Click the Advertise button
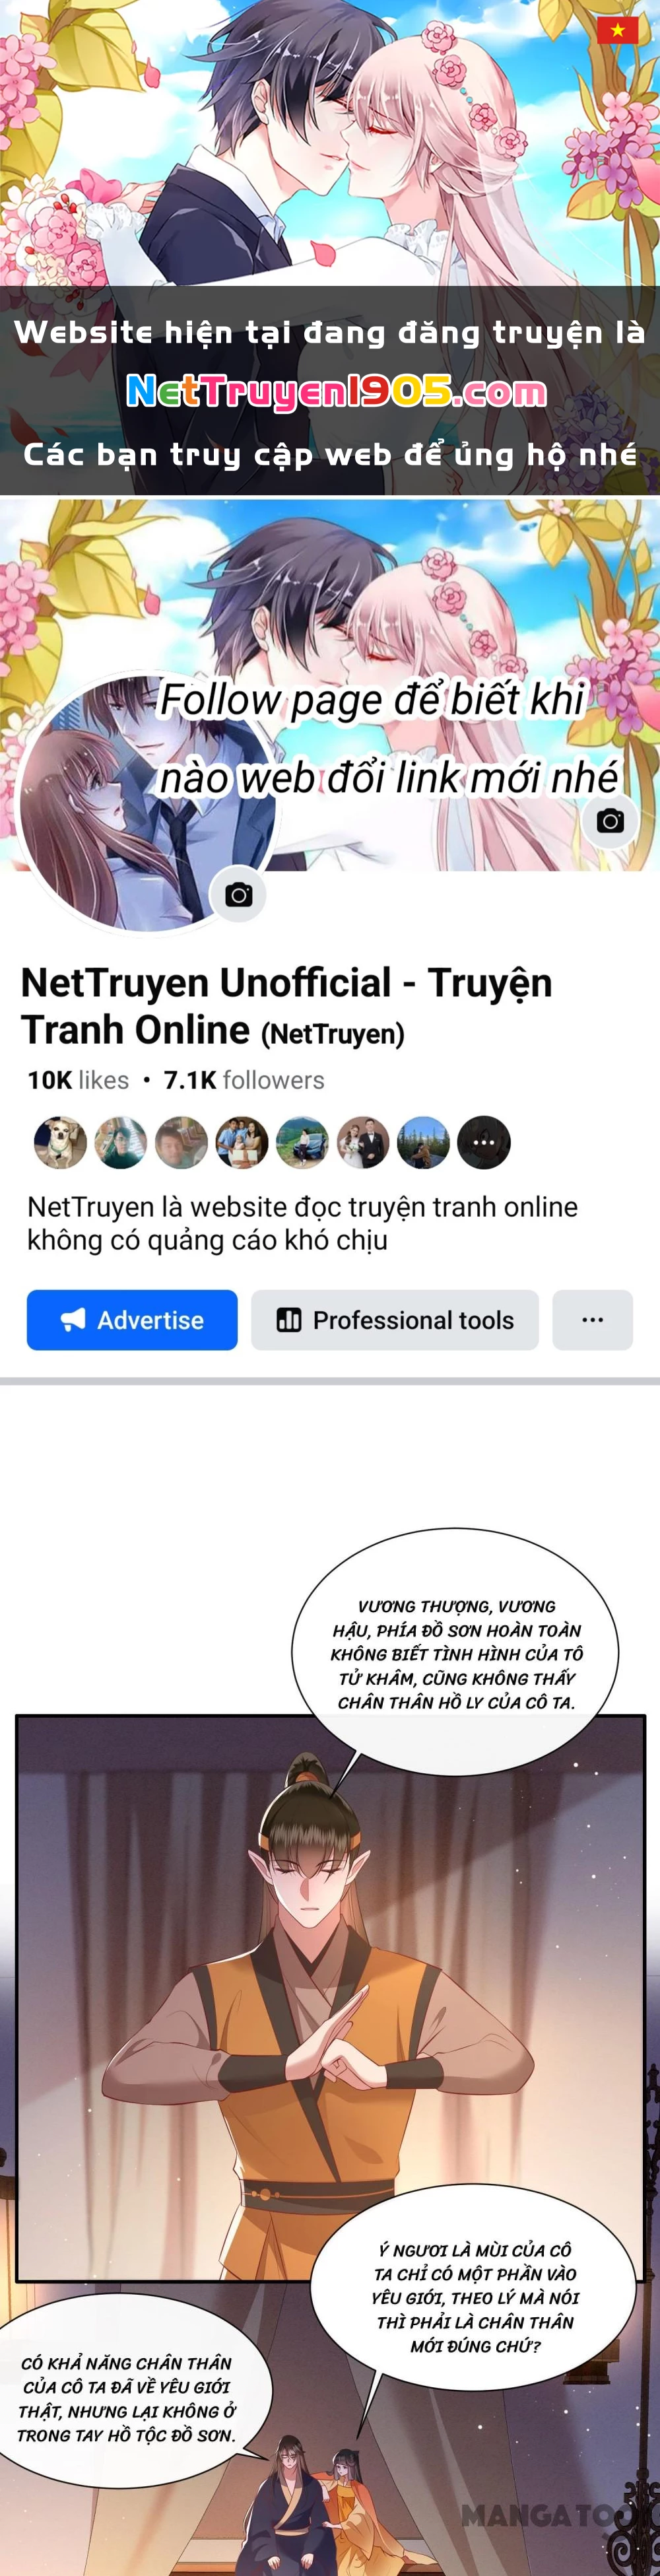Screen dimensions: 660x2576 (x=132, y=1320)
